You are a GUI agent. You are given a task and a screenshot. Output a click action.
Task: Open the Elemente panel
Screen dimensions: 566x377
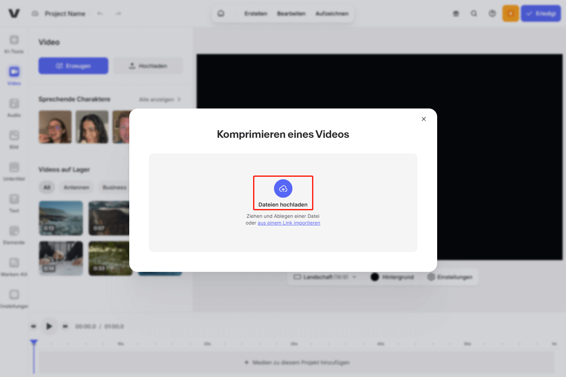(x=14, y=235)
